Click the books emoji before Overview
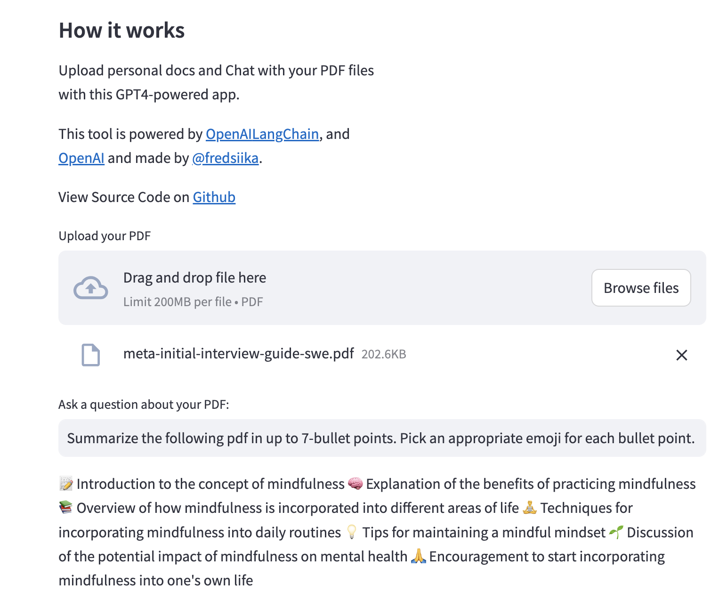This screenshot has height=600, width=727. (66, 508)
